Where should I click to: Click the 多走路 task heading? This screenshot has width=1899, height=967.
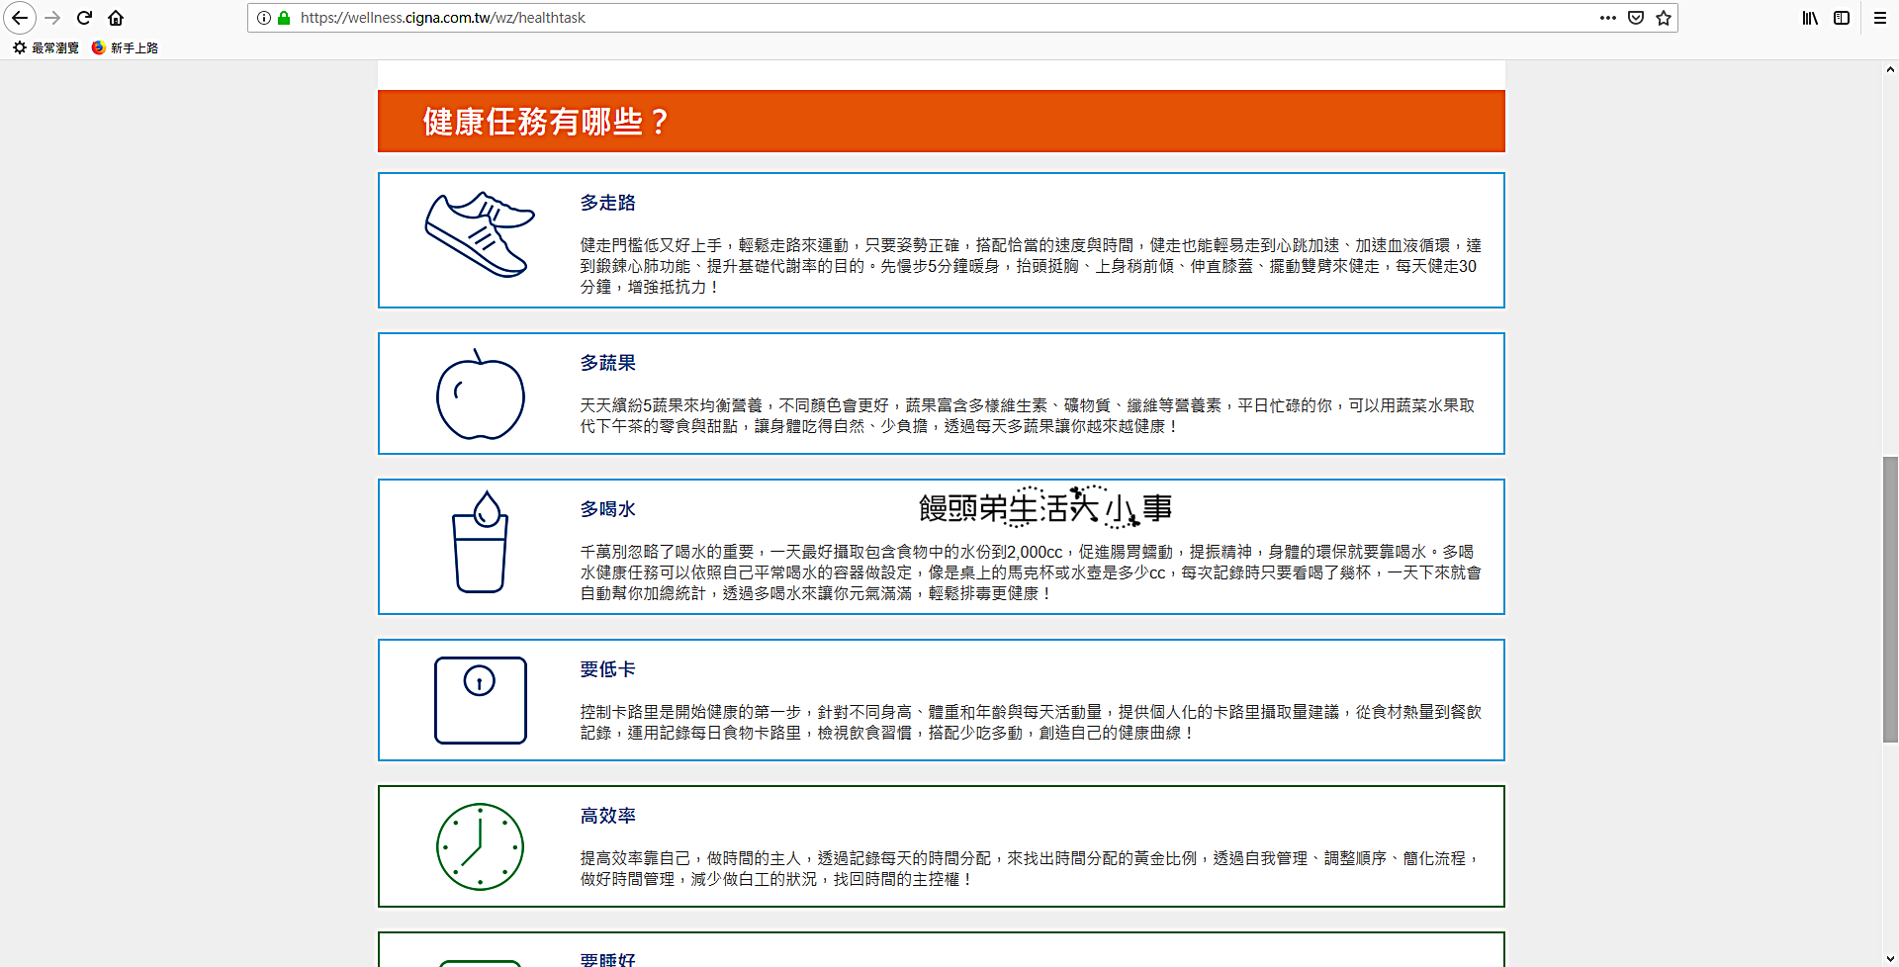click(x=608, y=203)
